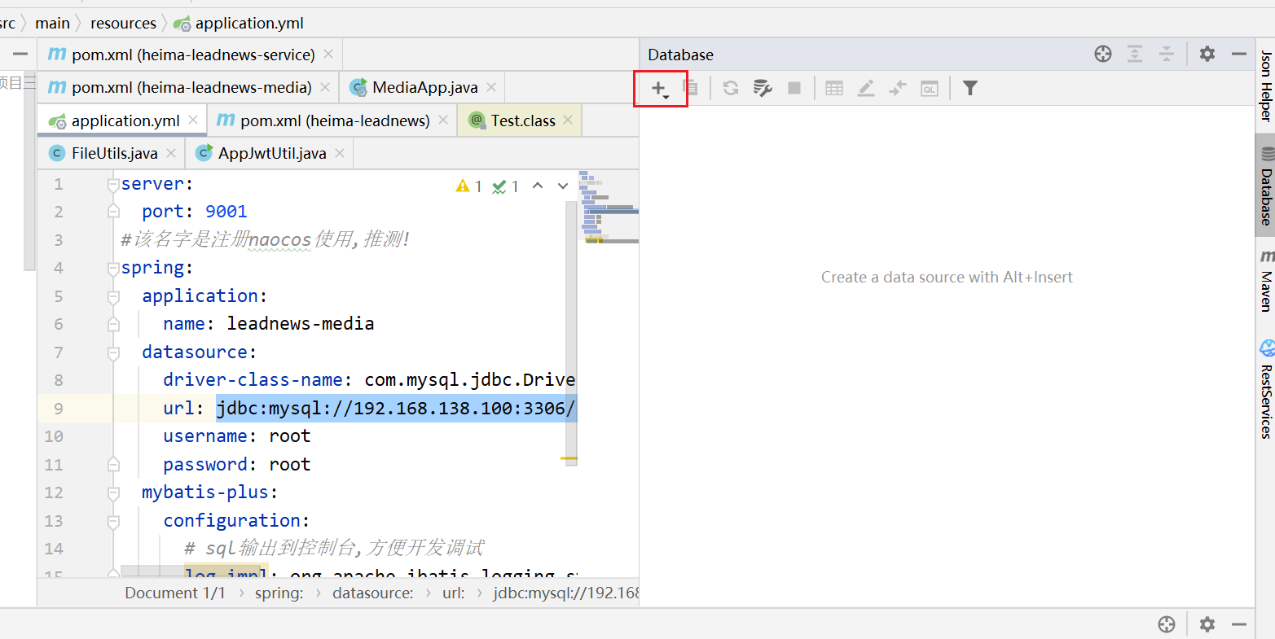
Task: Click bottom panel crosshair locate icon
Action: [1167, 624]
